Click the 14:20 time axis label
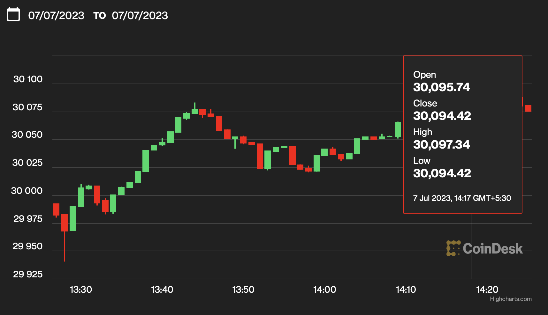548x315 pixels. click(x=487, y=289)
